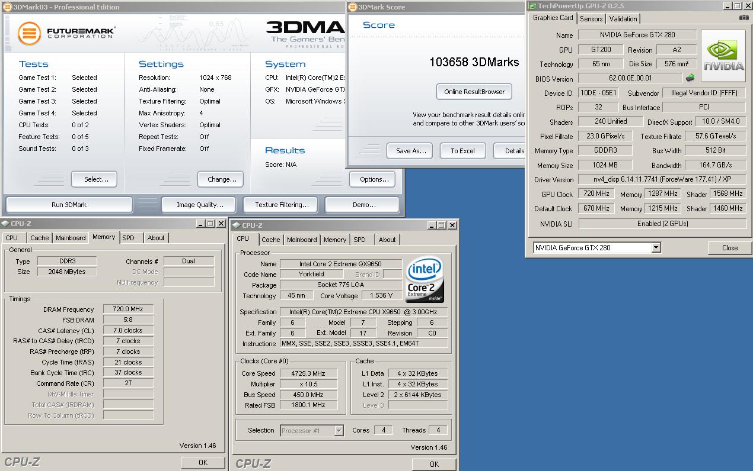The height and width of the screenshot is (471, 753).
Task: Open the Processor #1 selection dropdown
Action: click(339, 431)
